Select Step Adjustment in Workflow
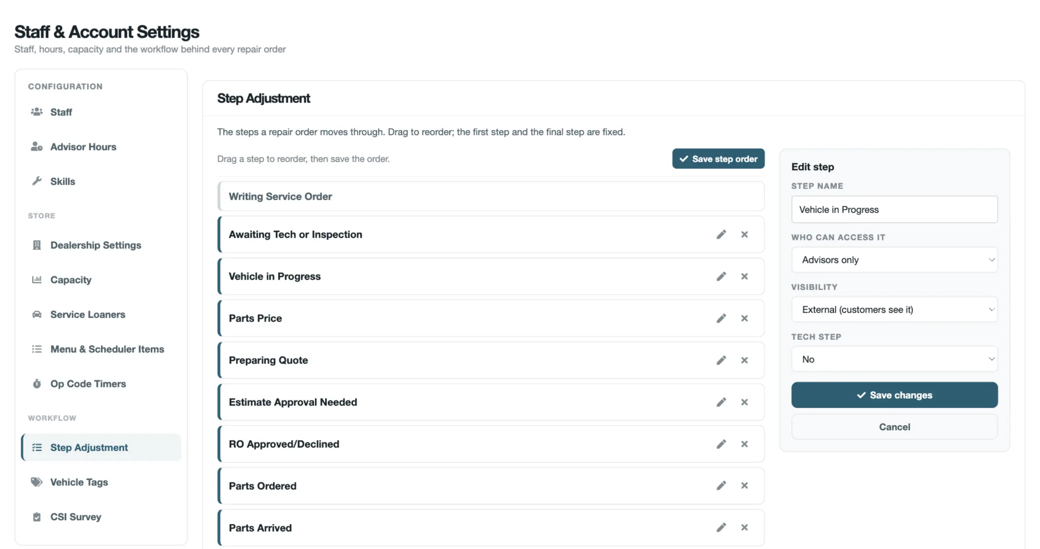 101,448
